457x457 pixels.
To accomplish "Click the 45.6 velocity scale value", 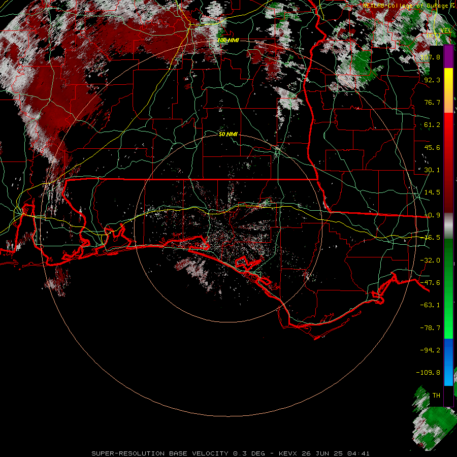I will pos(432,147).
